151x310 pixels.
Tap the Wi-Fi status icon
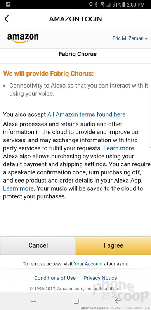click(102, 5)
